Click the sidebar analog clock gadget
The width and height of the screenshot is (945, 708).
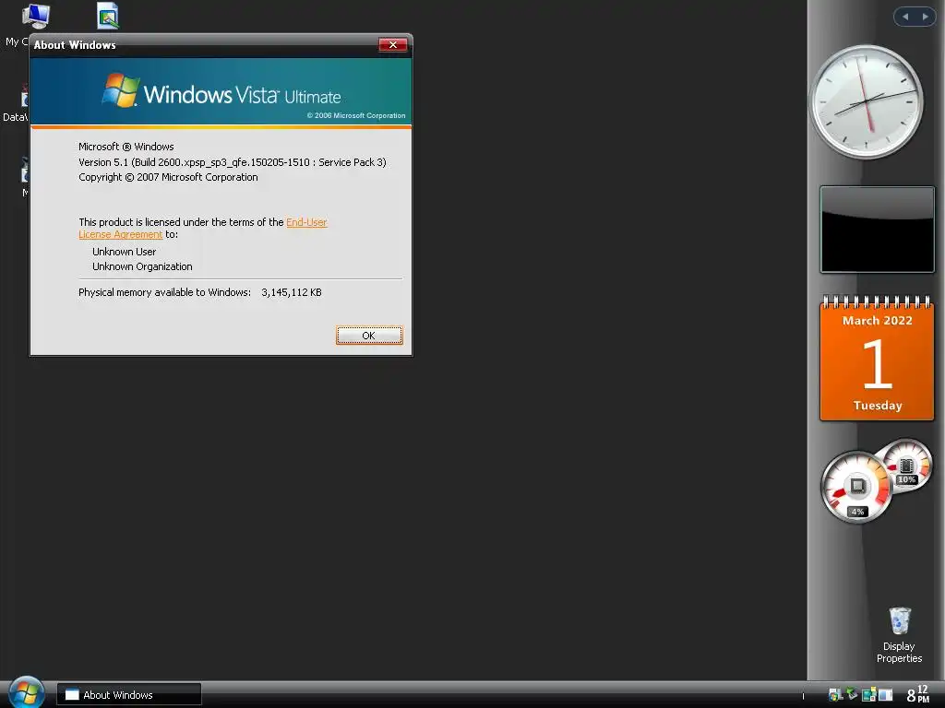pos(866,102)
